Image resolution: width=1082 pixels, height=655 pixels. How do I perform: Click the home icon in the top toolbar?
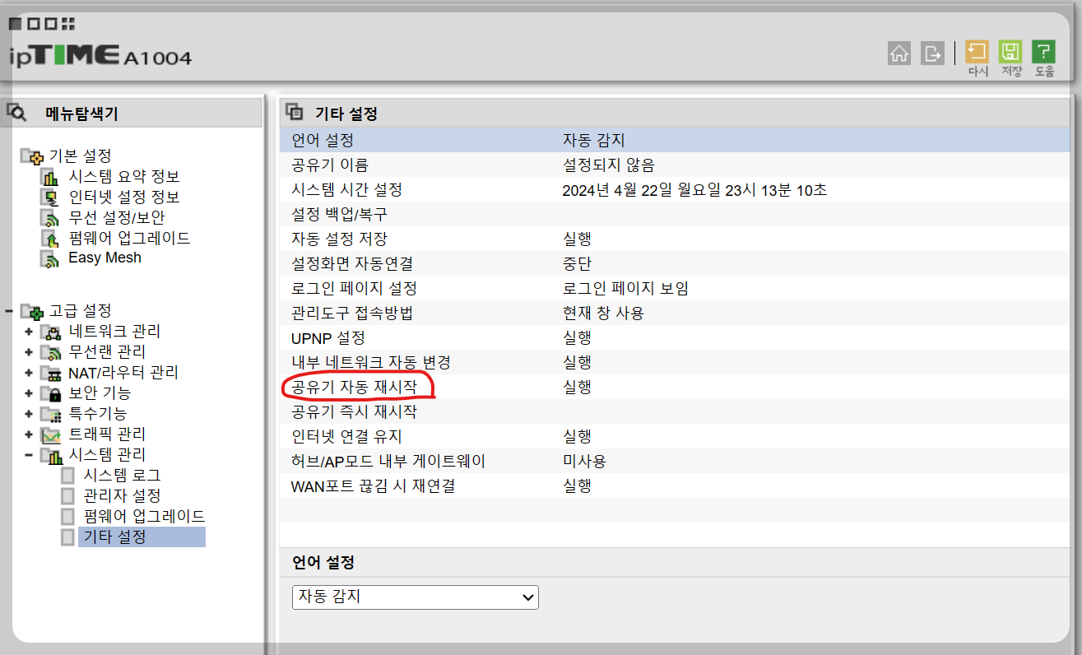(x=899, y=53)
